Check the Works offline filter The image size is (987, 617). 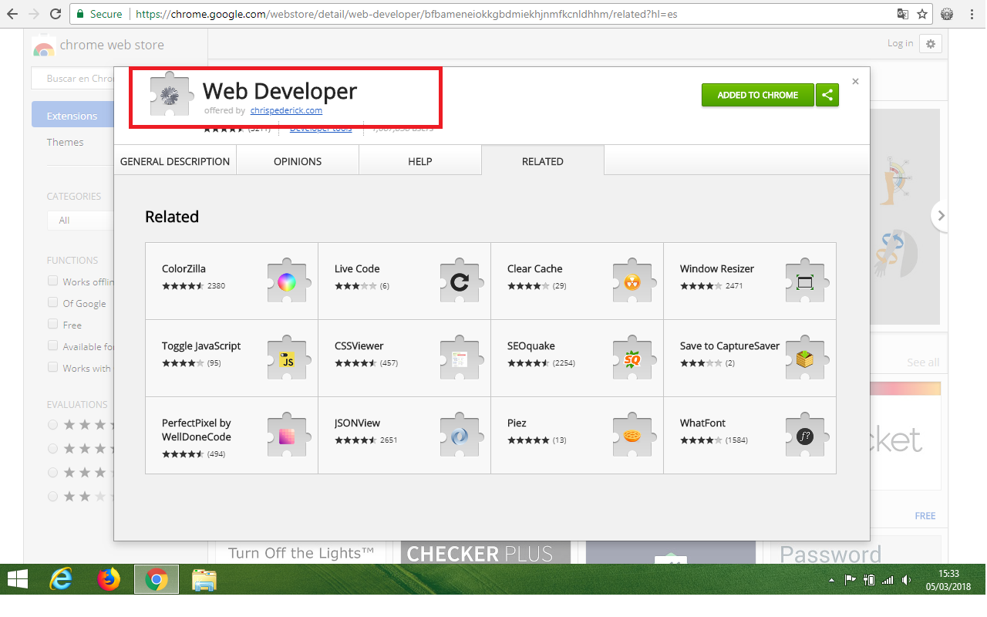coord(52,281)
